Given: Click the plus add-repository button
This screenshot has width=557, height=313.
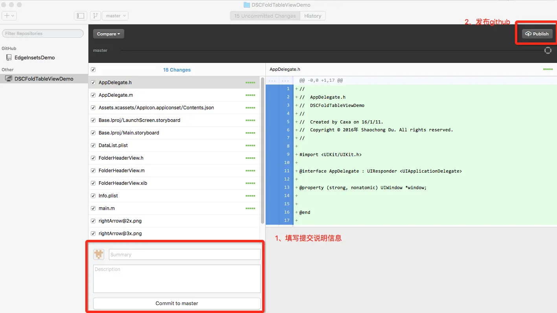Looking at the screenshot, I should 9,16.
